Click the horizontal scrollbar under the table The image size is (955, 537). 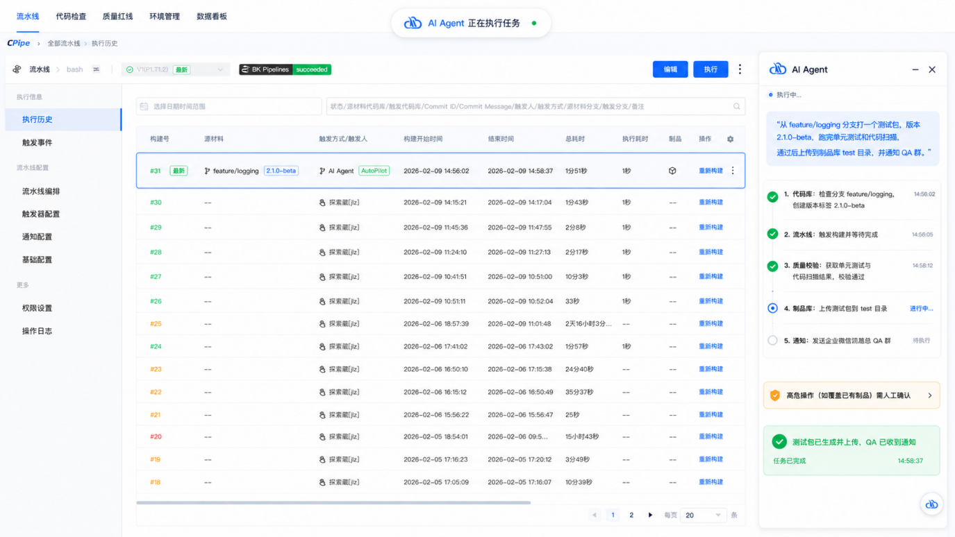tap(333, 502)
